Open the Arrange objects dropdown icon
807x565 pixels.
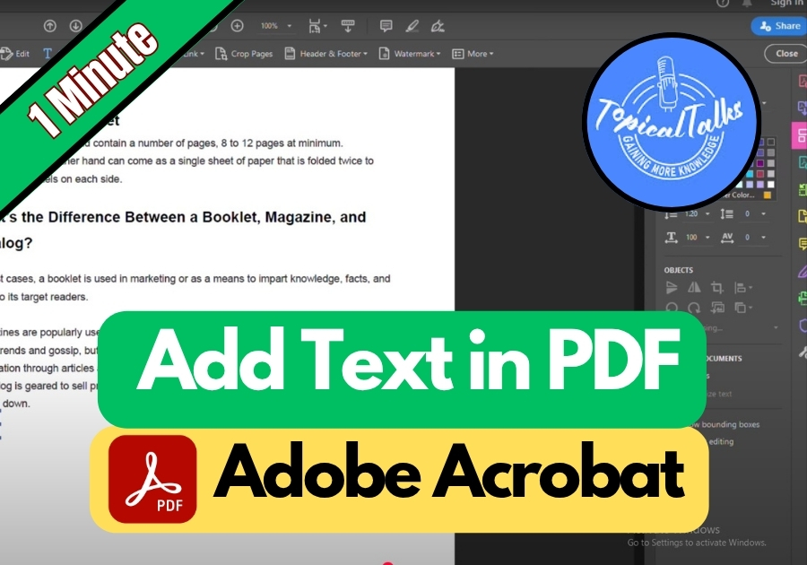[743, 308]
